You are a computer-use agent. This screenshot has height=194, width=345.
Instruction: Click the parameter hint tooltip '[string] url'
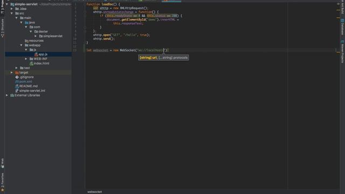pos(163,58)
